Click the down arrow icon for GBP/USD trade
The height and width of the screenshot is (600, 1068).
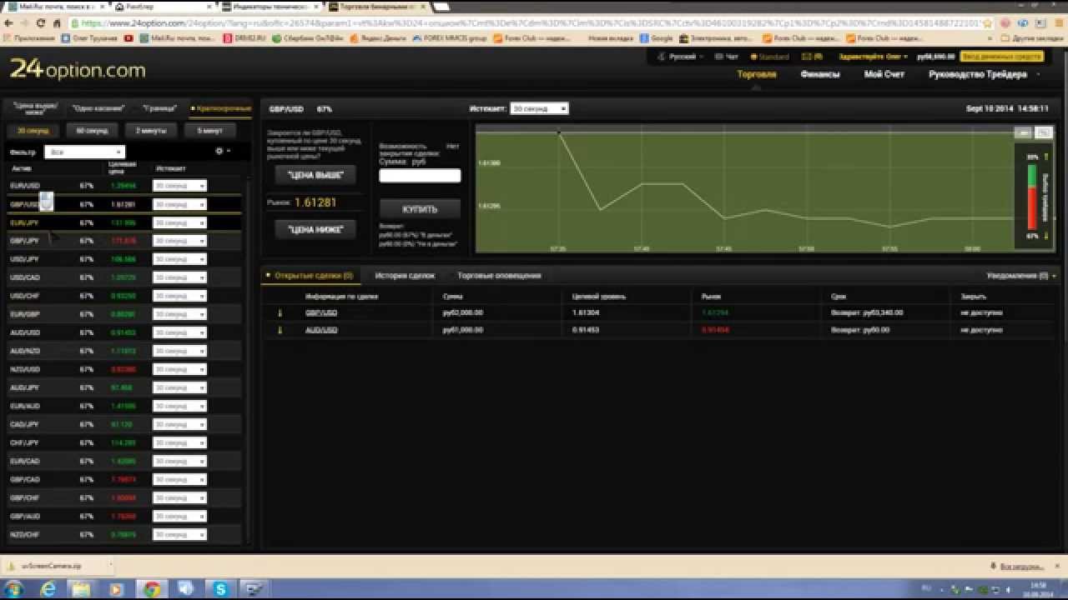(280, 312)
